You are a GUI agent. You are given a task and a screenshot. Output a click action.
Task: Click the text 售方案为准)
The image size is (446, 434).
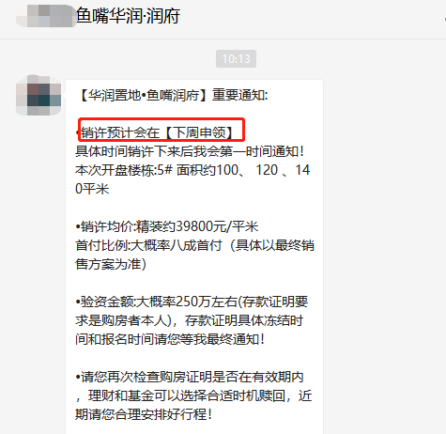111,264
